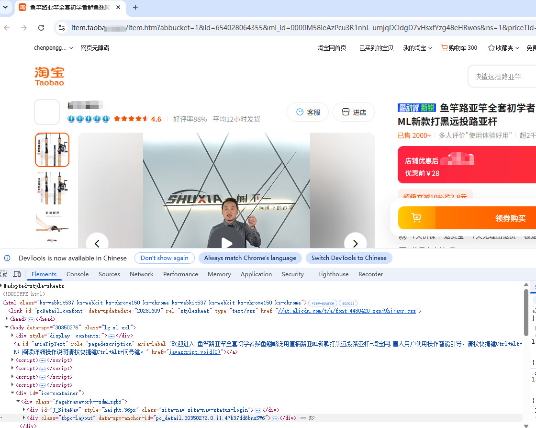Switch to Recorder tab
Image resolution: width=536 pixels, height=428 pixels.
coord(370,274)
